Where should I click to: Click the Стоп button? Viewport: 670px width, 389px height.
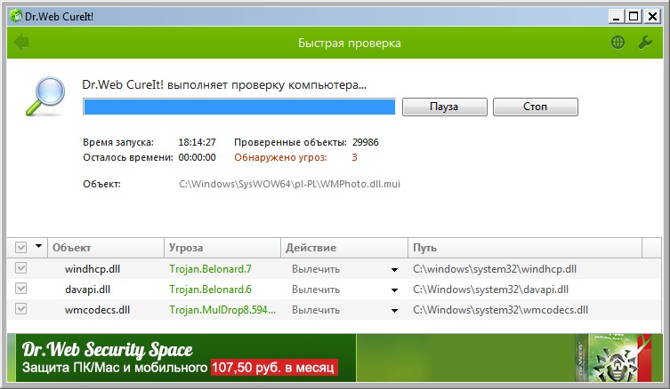[x=536, y=107]
